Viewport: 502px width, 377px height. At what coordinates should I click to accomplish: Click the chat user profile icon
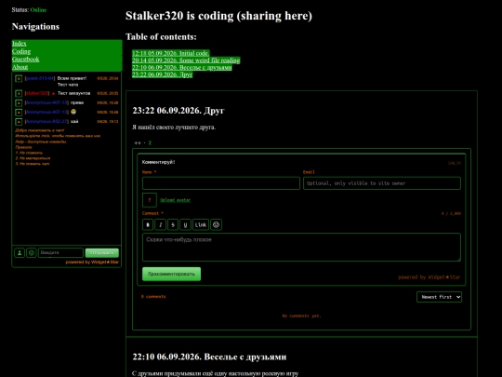(20, 253)
